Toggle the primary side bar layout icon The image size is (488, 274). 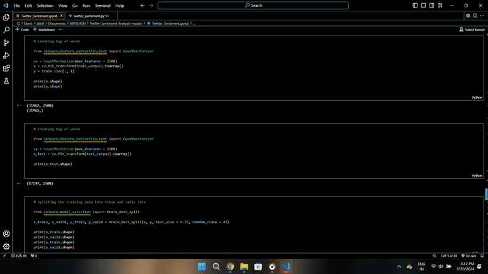coord(415,6)
